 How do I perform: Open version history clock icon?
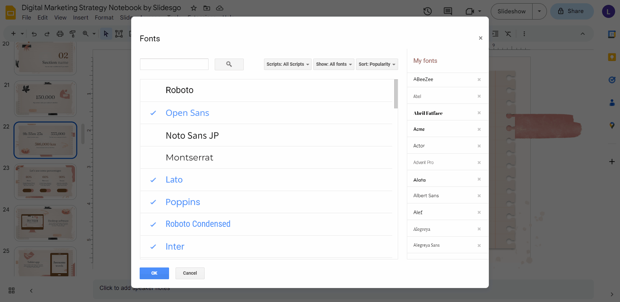(x=427, y=11)
